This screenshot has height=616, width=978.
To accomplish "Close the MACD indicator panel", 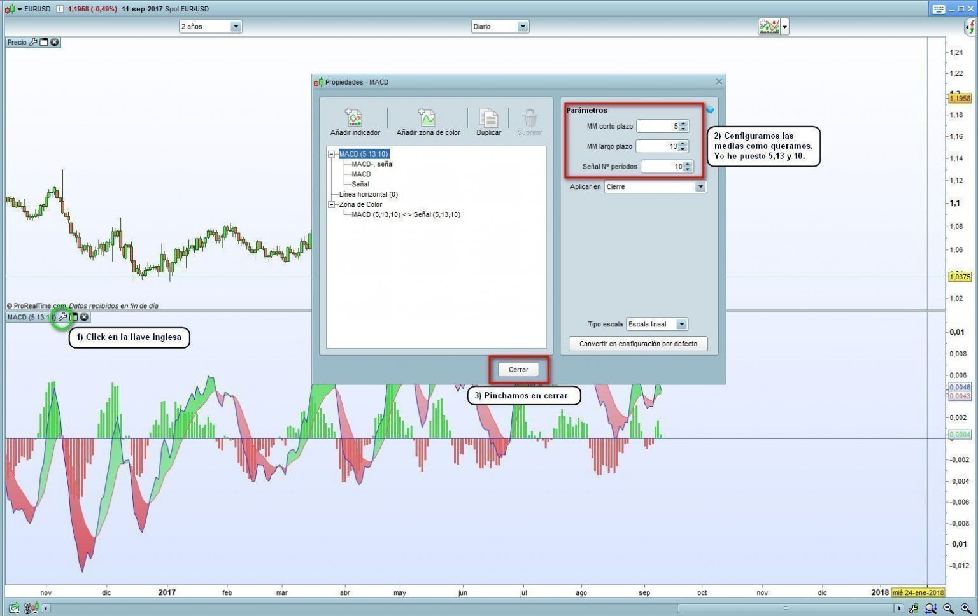I will (85, 317).
